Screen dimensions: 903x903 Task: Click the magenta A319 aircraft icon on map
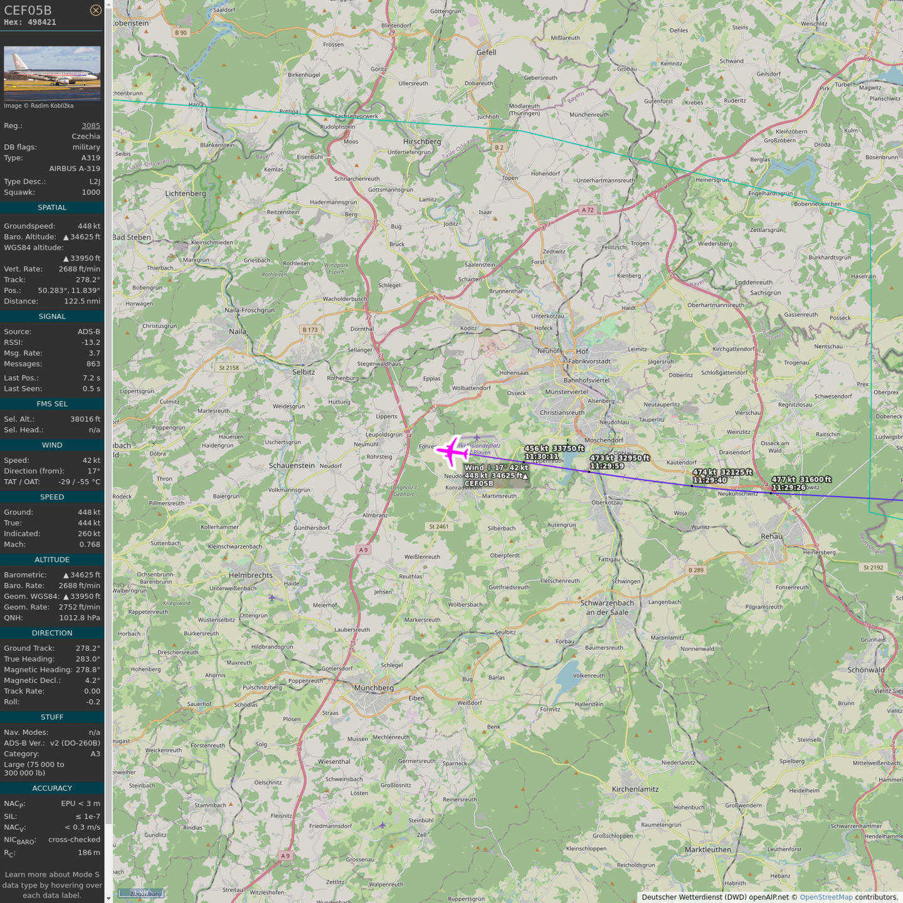[x=452, y=451]
